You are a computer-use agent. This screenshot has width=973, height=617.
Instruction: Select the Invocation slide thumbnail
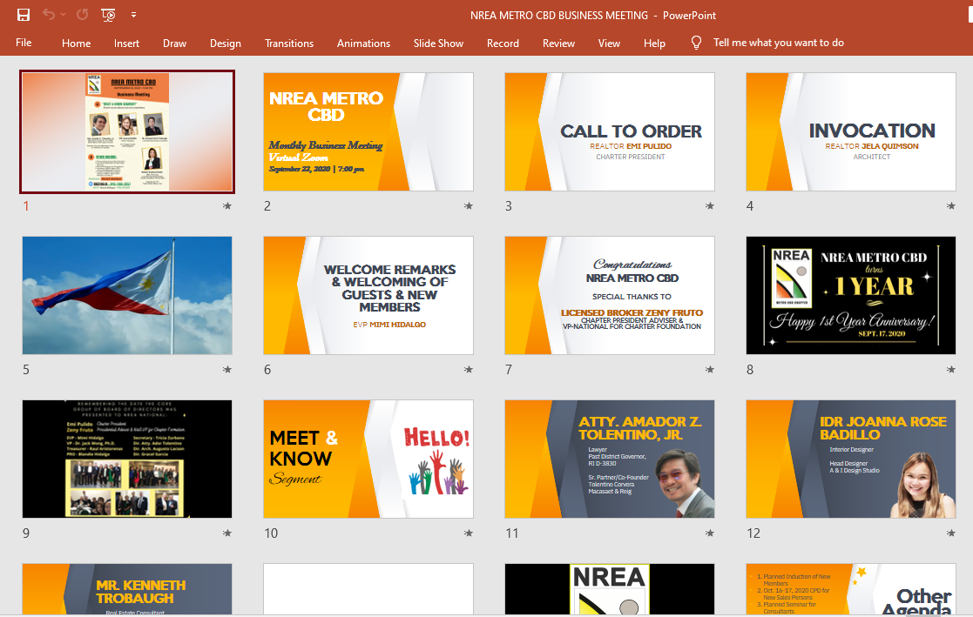[x=851, y=131]
